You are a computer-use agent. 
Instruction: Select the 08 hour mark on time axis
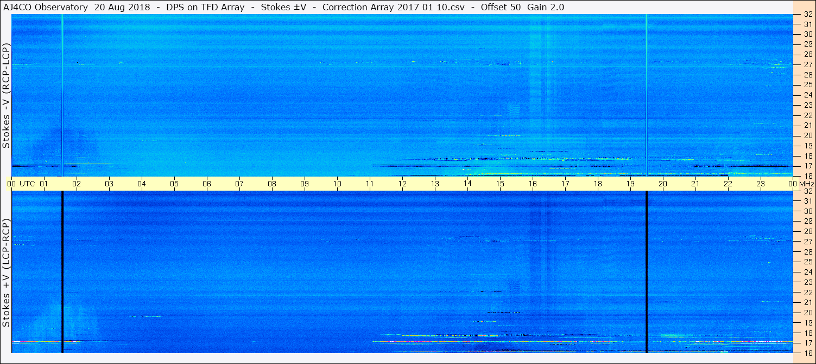pyautogui.click(x=272, y=184)
